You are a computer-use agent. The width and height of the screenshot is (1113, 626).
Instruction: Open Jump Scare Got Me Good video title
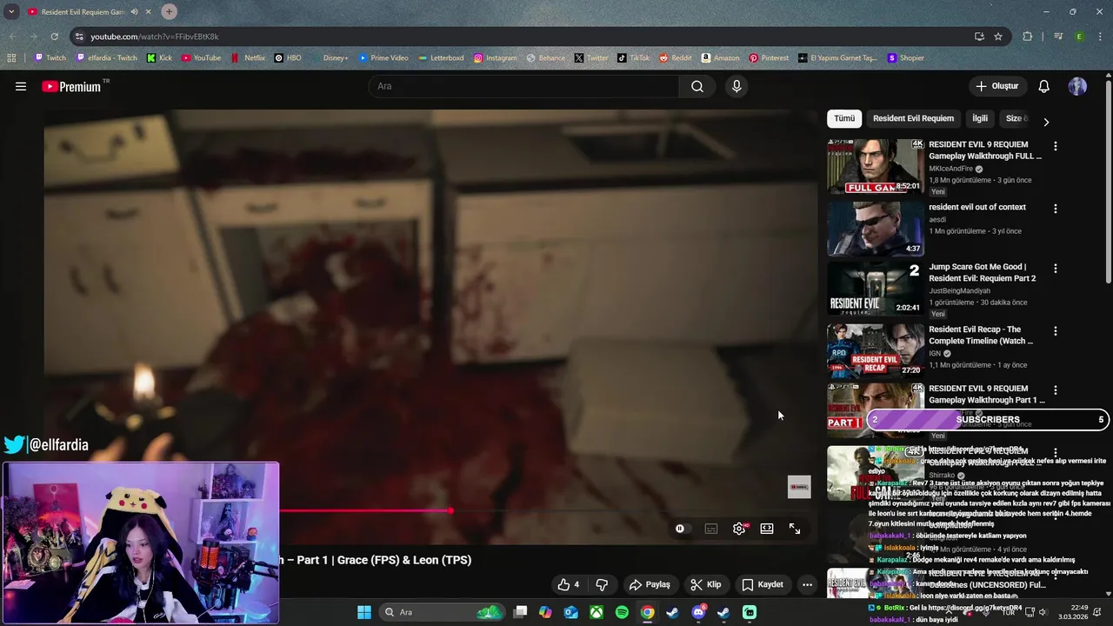[x=982, y=272]
